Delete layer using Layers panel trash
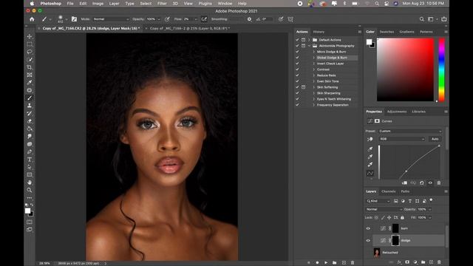The width and height of the screenshot is (473, 266). (x=439, y=262)
